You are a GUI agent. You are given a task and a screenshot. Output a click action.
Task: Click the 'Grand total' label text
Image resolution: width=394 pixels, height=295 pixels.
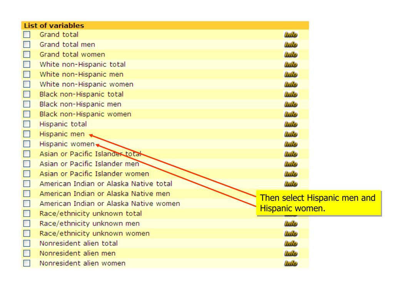coord(59,34)
